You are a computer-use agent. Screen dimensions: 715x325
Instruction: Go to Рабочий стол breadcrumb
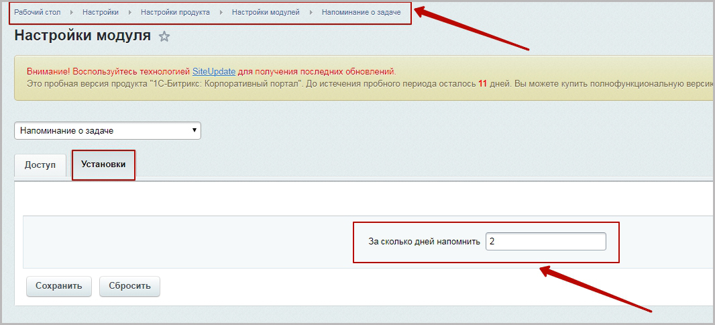pyautogui.click(x=38, y=12)
